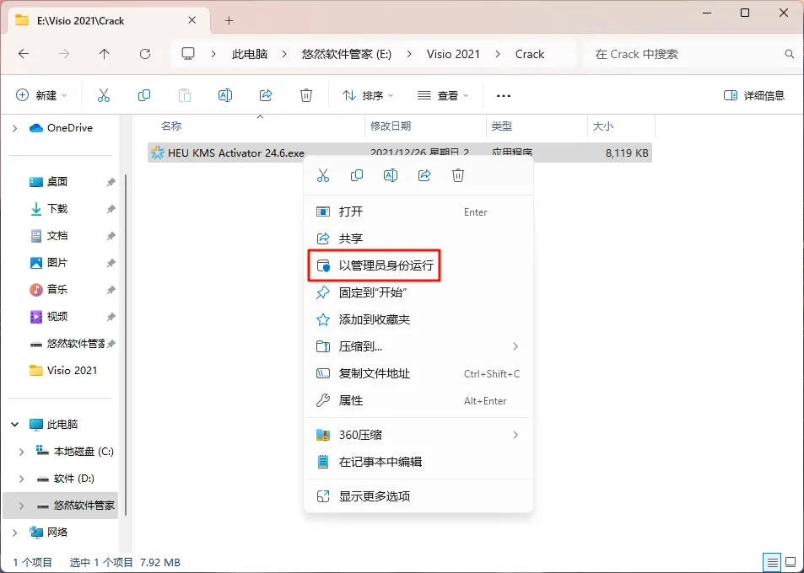Screen dimensions: 804x573
Task: Collapse the 此电脑 tree node
Action: [15, 425]
